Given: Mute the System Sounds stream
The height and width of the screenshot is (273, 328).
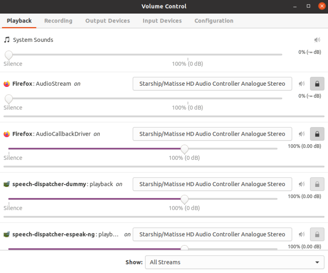Looking at the screenshot, I should (317, 40).
